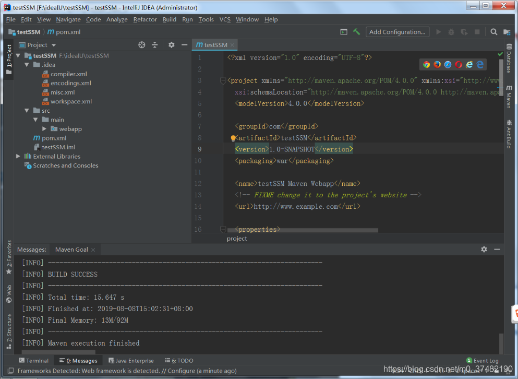518x379 pixels.
Task: Click the Build project hammer icon
Action: 356,32
